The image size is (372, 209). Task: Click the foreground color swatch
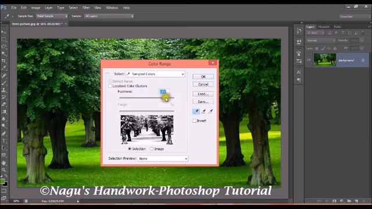click(x=2, y=181)
